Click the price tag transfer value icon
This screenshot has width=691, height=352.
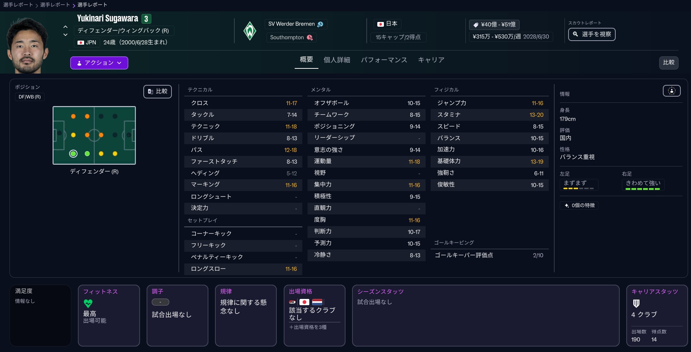pos(476,25)
